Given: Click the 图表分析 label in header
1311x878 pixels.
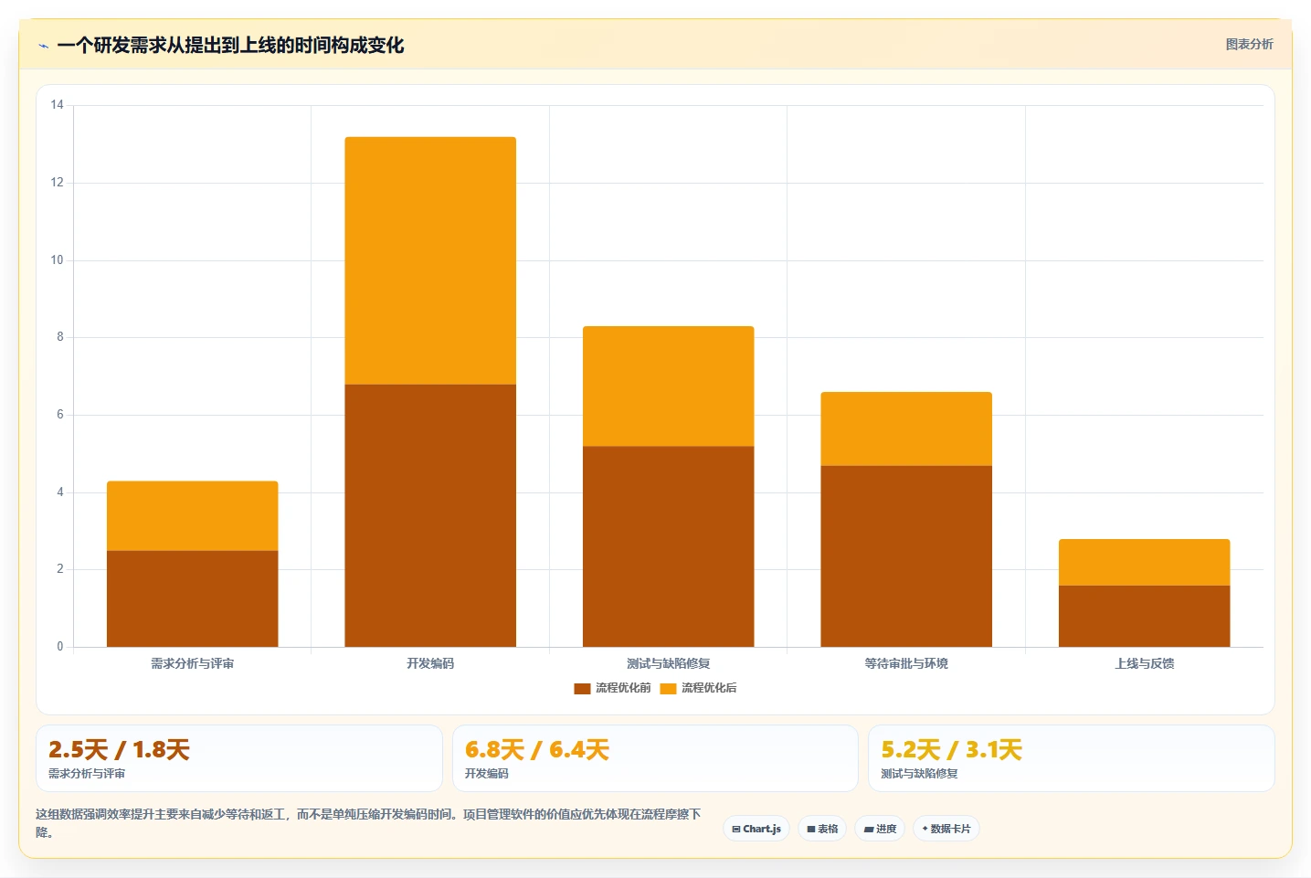Looking at the screenshot, I should click(1249, 44).
